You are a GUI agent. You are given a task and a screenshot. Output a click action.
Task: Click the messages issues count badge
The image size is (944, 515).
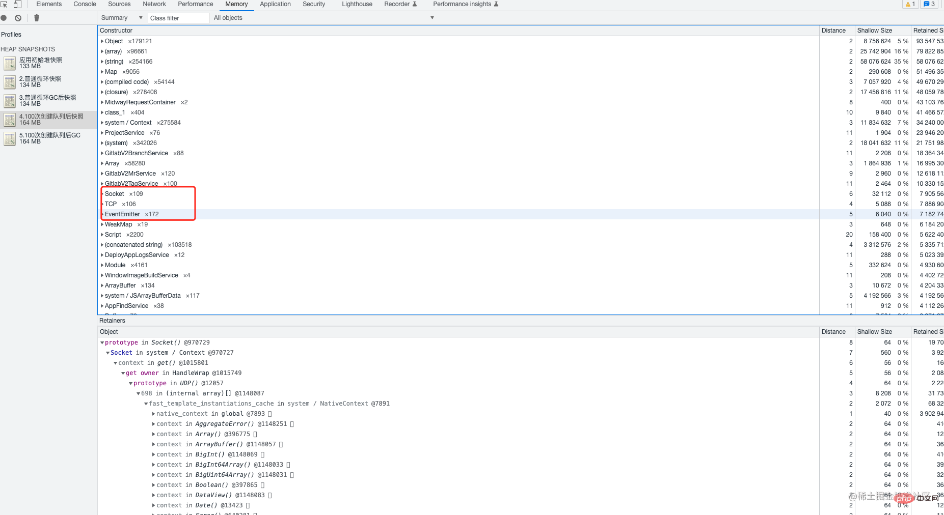(x=929, y=4)
